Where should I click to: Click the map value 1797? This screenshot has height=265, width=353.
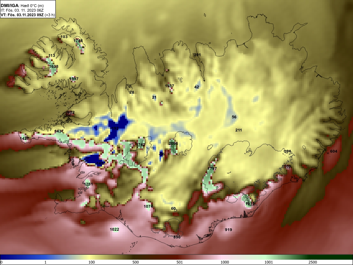click(x=212, y=169)
